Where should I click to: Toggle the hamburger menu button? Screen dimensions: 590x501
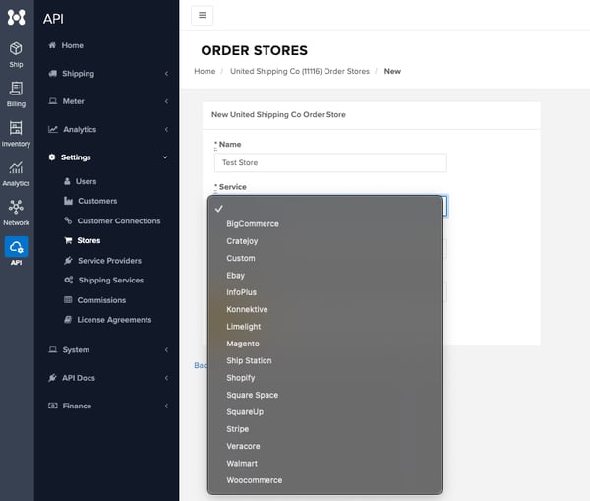(201, 15)
